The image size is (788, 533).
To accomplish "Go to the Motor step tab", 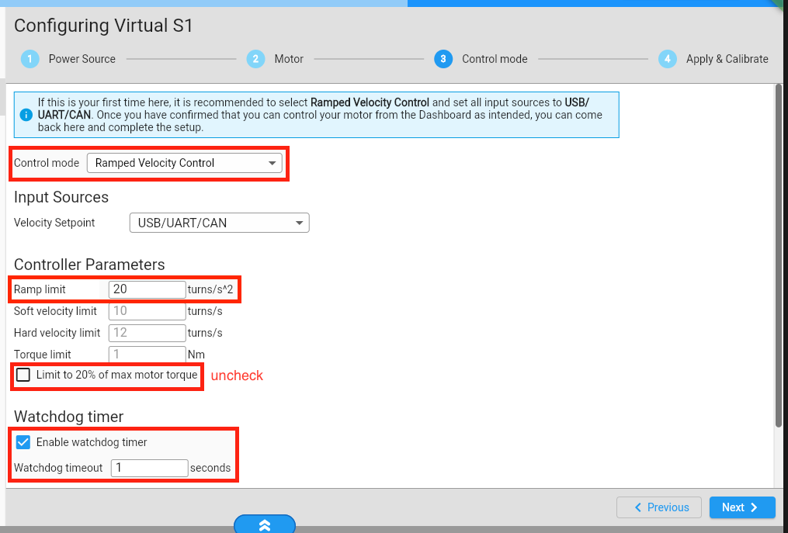I will [x=288, y=59].
